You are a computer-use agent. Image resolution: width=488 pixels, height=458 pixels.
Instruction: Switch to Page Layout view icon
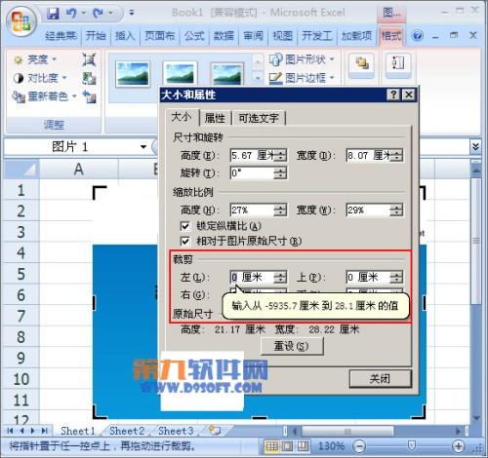coord(287,446)
